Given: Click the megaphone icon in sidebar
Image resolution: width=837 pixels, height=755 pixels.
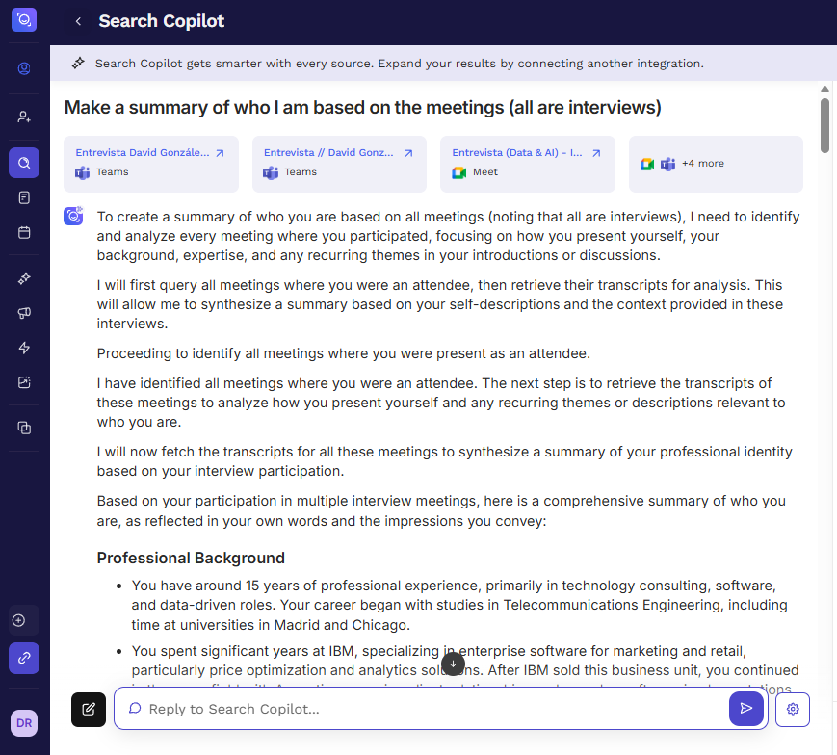Looking at the screenshot, I should (x=24, y=313).
